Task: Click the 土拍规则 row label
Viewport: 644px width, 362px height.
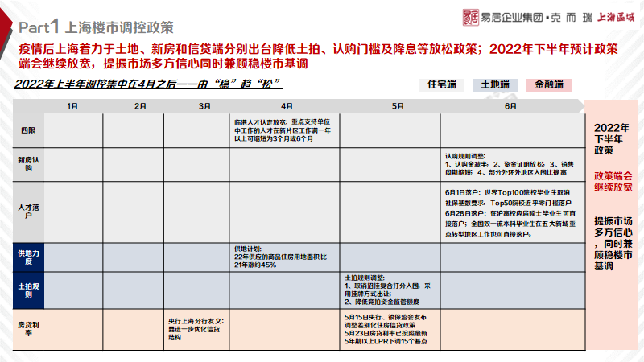Action: (x=28, y=290)
